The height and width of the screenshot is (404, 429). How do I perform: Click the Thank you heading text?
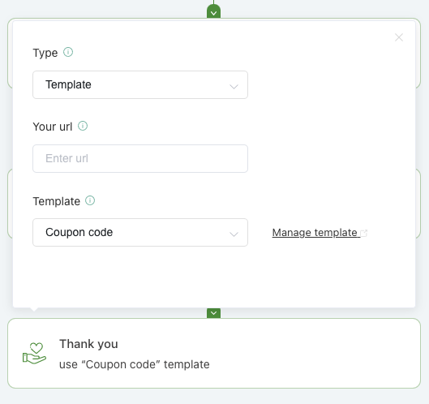click(x=88, y=344)
